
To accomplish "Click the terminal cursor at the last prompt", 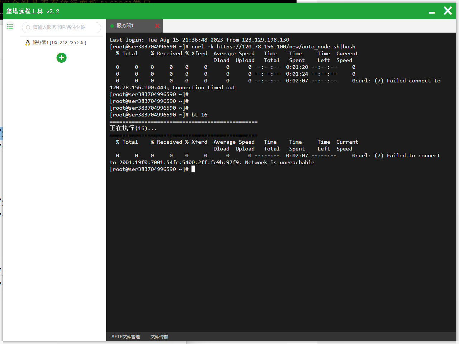I will 193,169.
